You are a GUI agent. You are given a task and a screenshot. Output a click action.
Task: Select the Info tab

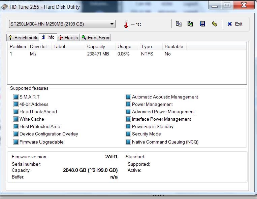click(x=48, y=37)
